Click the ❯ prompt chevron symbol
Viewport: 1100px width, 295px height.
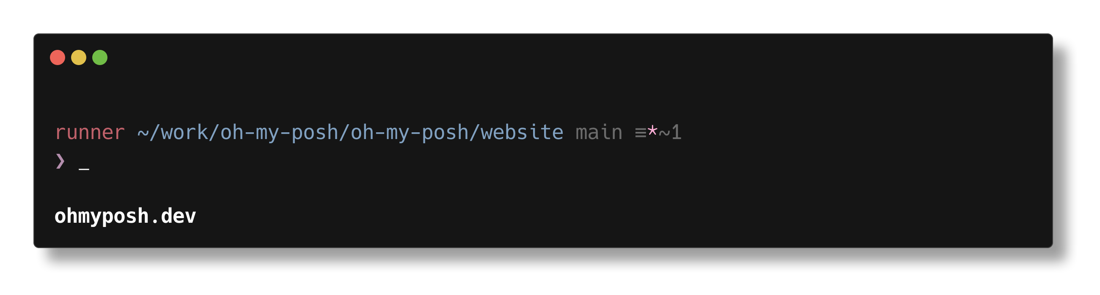(x=60, y=161)
